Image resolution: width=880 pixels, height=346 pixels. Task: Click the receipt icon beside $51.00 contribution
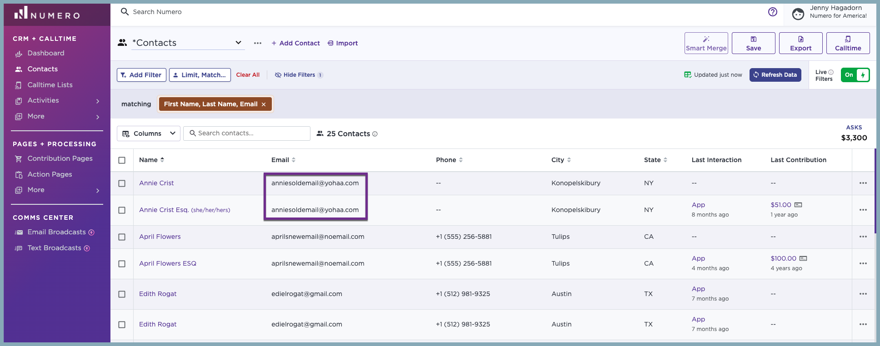798,205
